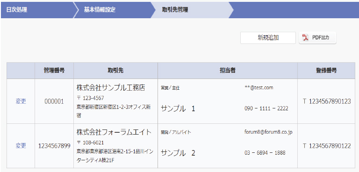Viewport: 359px width, 172px height.
Task: Select the 株式会社フォーラムエイト company name
Action: point(114,132)
